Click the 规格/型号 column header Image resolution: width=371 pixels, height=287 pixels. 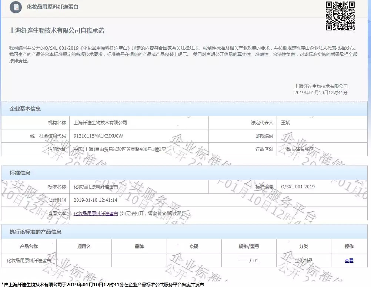coord(249,247)
